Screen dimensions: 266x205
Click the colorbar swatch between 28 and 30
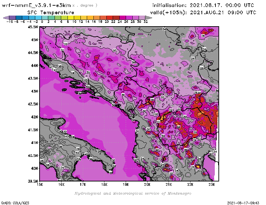[x=136, y=18]
